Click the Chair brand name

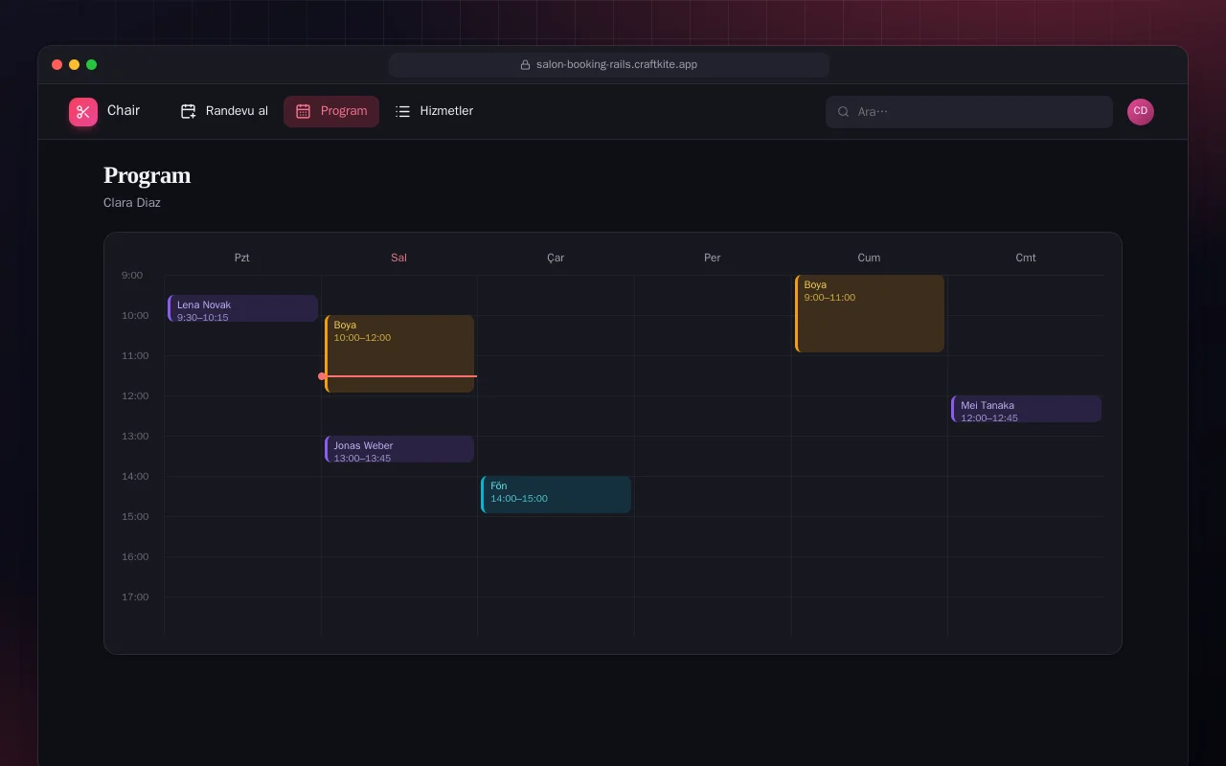point(124,111)
